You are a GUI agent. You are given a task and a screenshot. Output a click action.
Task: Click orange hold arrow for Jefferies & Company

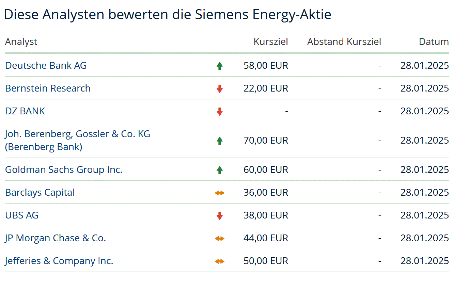point(220,261)
